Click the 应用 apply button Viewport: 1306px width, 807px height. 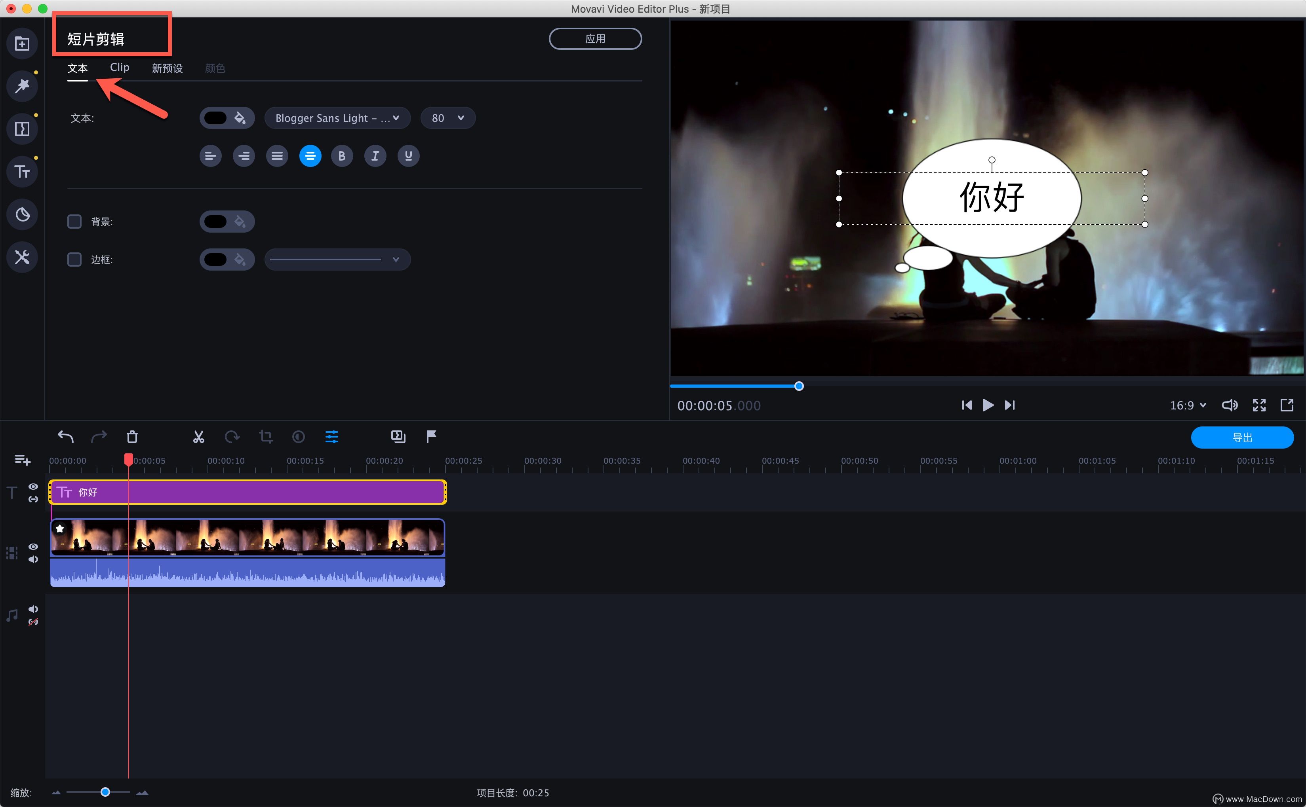(595, 38)
